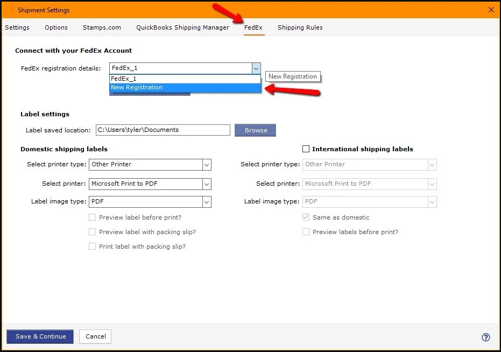
Task: Toggle Preview label before print checkbox
Action: 93,217
